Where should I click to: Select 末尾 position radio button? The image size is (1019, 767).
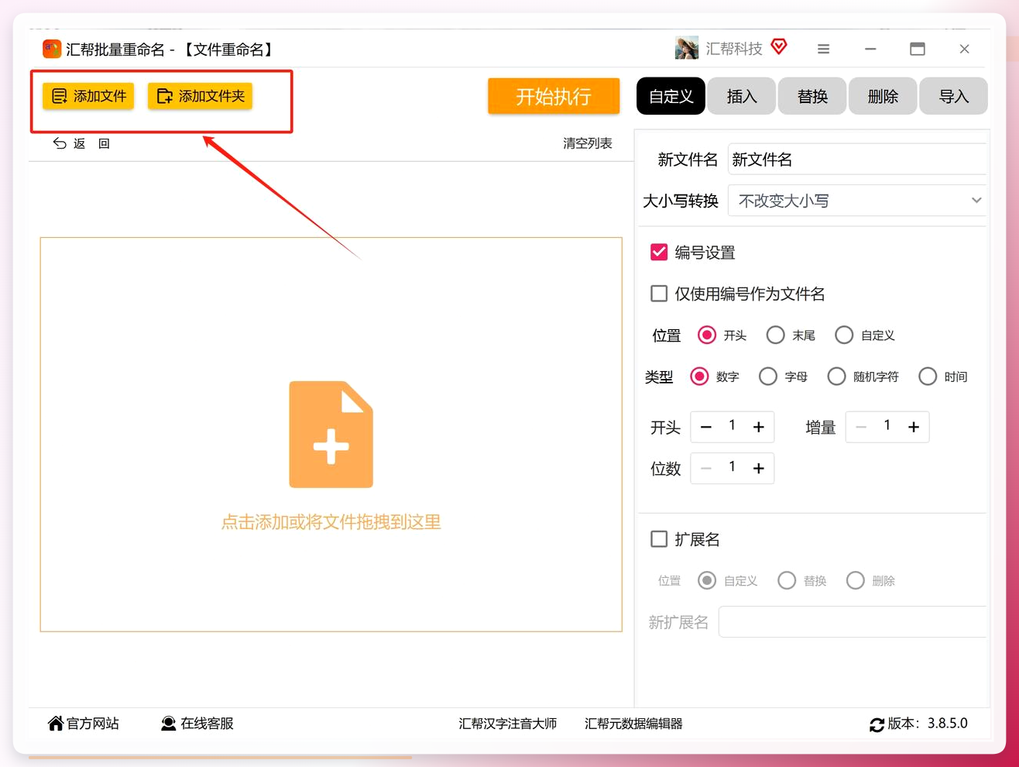[775, 335]
